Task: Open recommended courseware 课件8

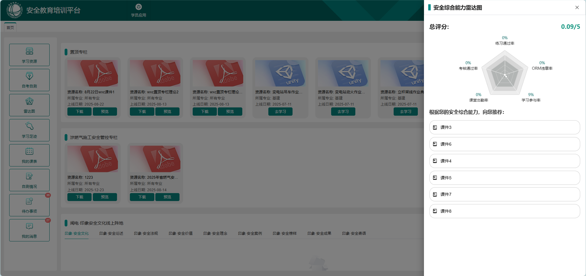Action: [505, 211]
